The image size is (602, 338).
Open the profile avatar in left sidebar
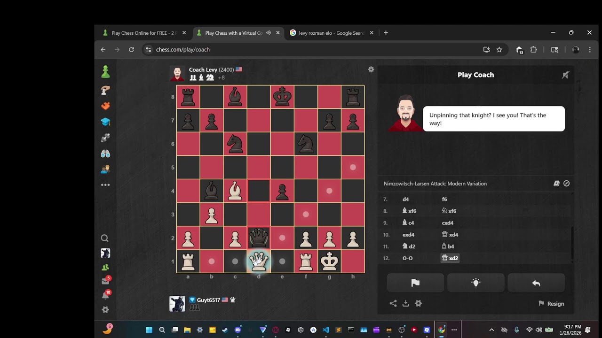[x=105, y=253]
